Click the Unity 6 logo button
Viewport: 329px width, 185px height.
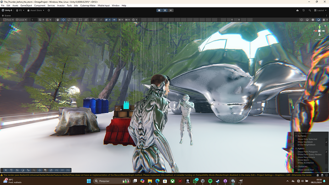[x=7, y=10]
